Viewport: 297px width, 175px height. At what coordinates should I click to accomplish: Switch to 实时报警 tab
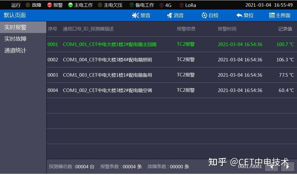pos(15,27)
